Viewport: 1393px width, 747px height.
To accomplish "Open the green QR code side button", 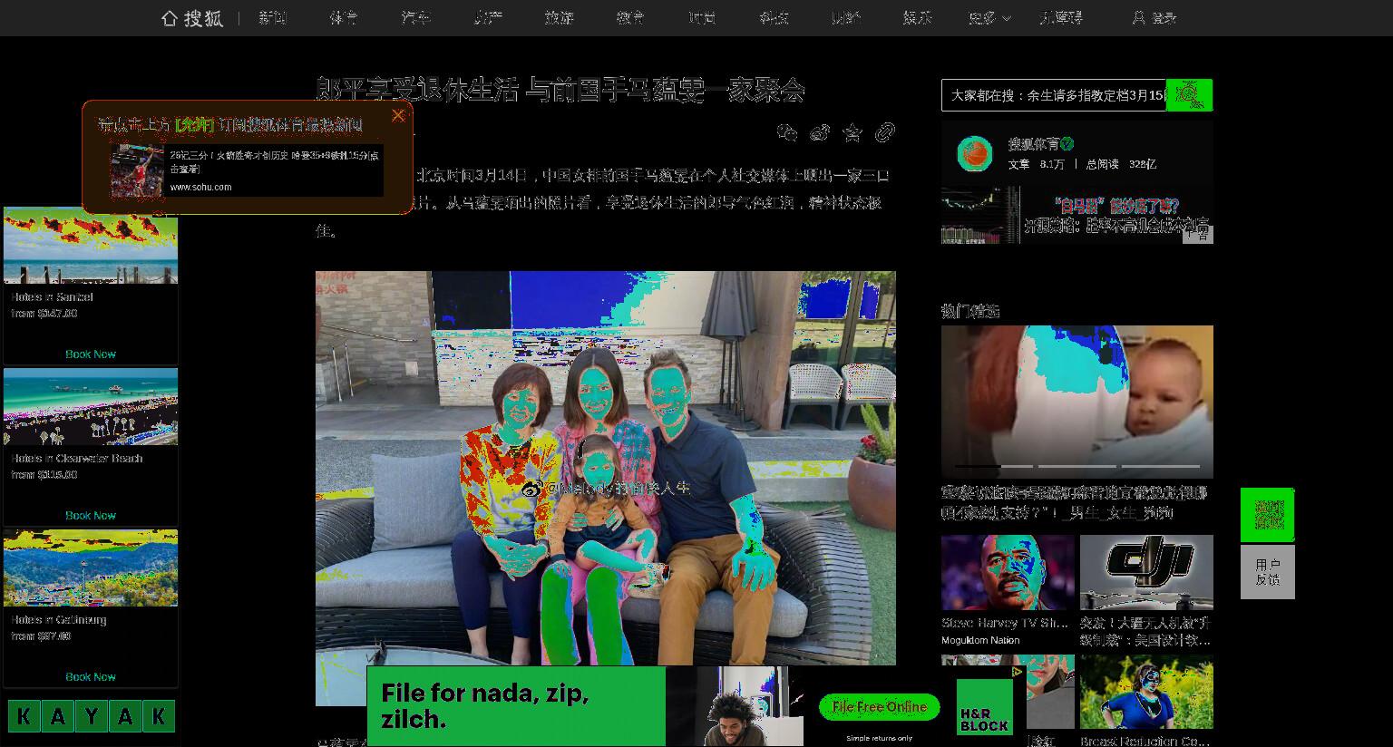I will point(1268,515).
